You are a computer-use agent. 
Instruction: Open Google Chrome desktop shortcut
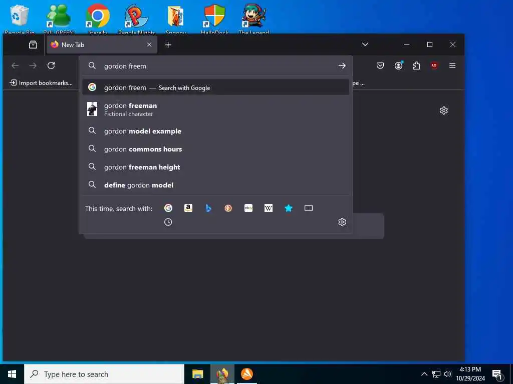point(98,18)
